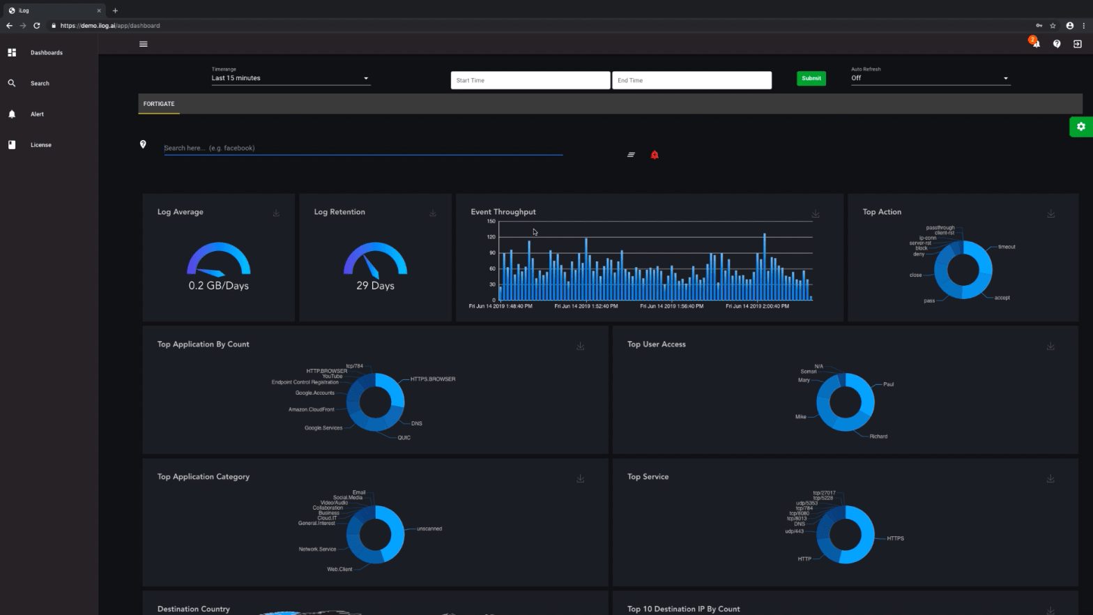The width and height of the screenshot is (1093, 615).
Task: Click the filter lines icon near search
Action: (631, 155)
